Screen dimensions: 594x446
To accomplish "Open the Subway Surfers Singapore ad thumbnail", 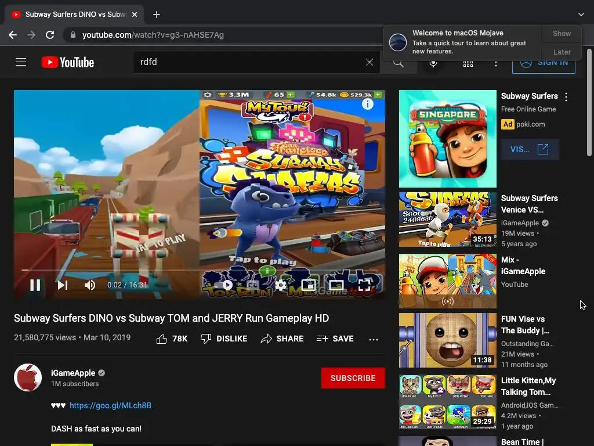I will tap(447, 139).
